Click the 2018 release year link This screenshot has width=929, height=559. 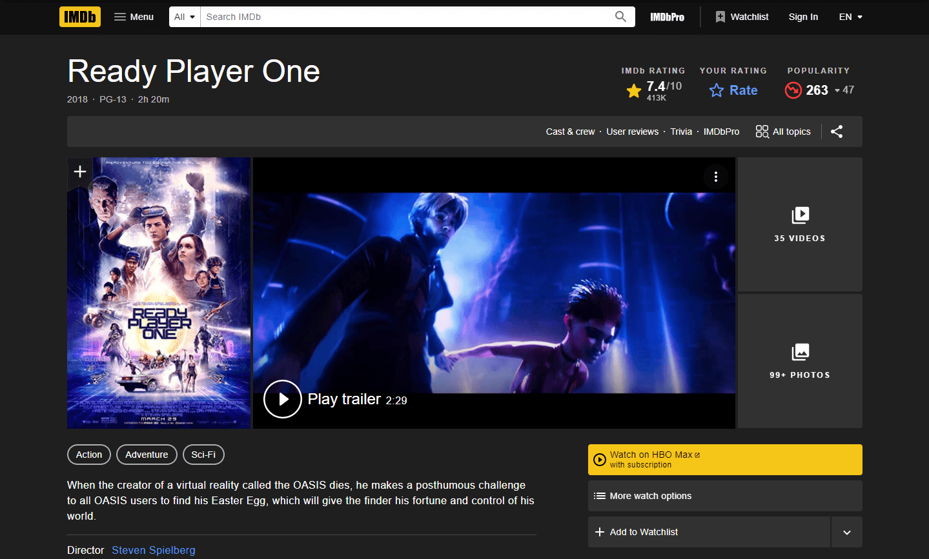(77, 99)
